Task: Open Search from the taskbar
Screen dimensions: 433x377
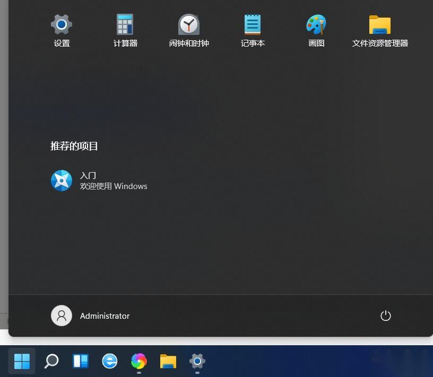Action: tap(51, 362)
